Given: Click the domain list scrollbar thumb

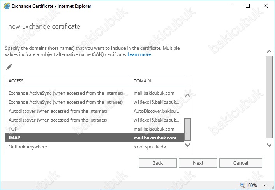Looking at the screenshot, I should (x=187, y=129).
